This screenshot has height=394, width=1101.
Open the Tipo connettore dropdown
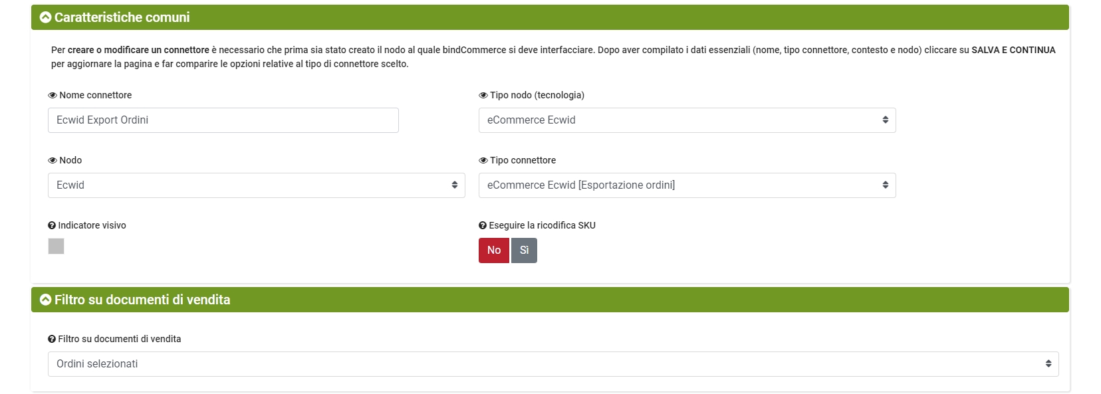[687, 185]
